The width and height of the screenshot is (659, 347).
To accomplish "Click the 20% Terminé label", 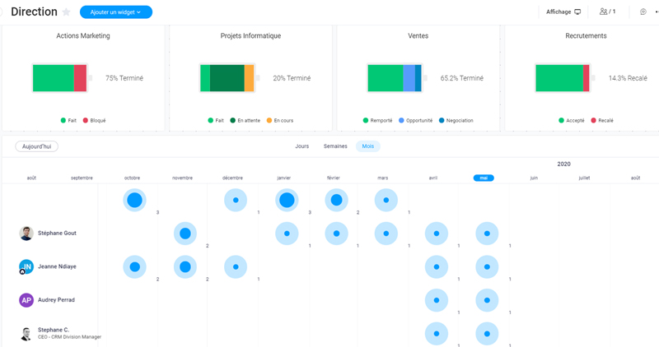I will [x=292, y=78].
